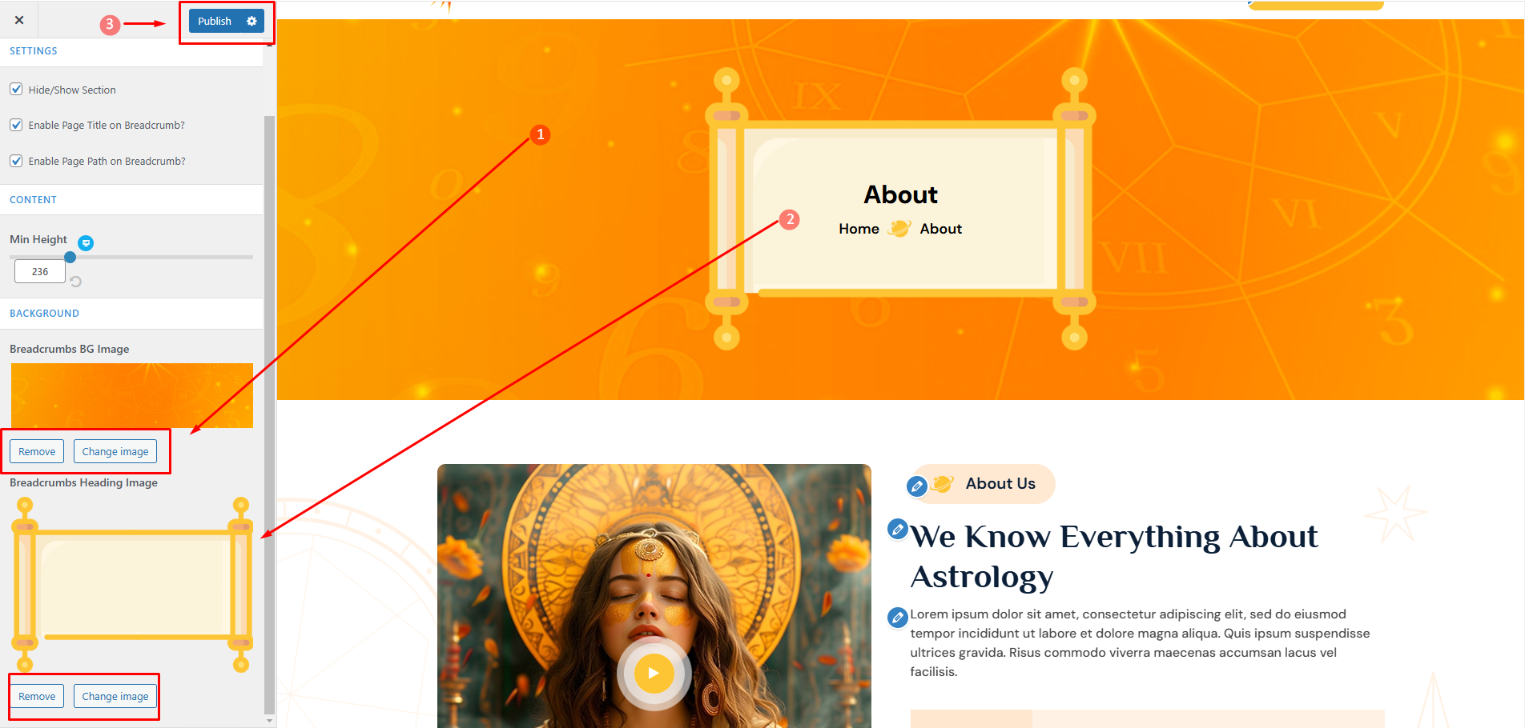Uncheck Enable Page Path on Breadcrumb
1525x728 pixels.
tap(16, 161)
